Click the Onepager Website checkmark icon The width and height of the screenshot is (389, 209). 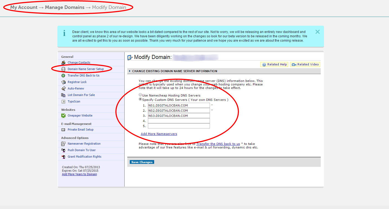coord(63,115)
